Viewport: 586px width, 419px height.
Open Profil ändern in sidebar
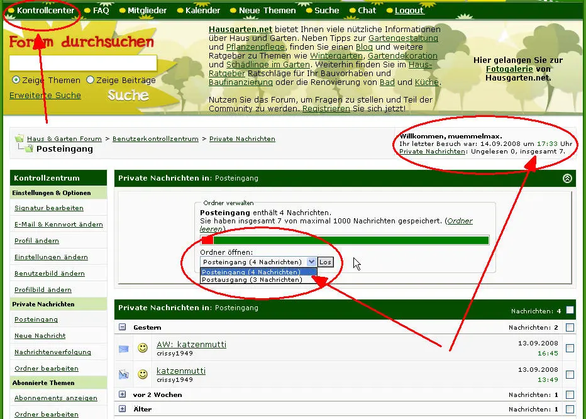click(x=36, y=240)
